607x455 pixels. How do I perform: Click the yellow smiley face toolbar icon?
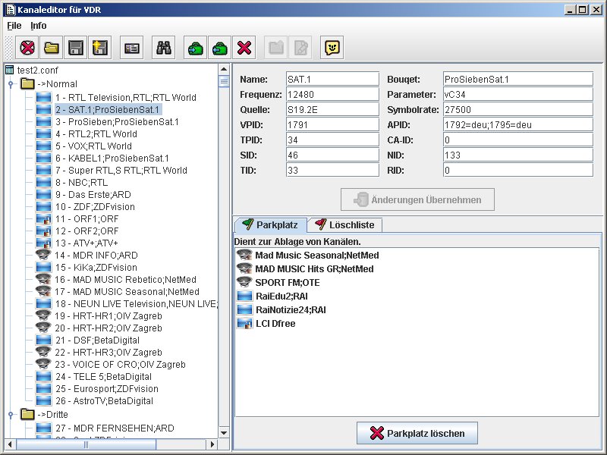pyautogui.click(x=332, y=48)
